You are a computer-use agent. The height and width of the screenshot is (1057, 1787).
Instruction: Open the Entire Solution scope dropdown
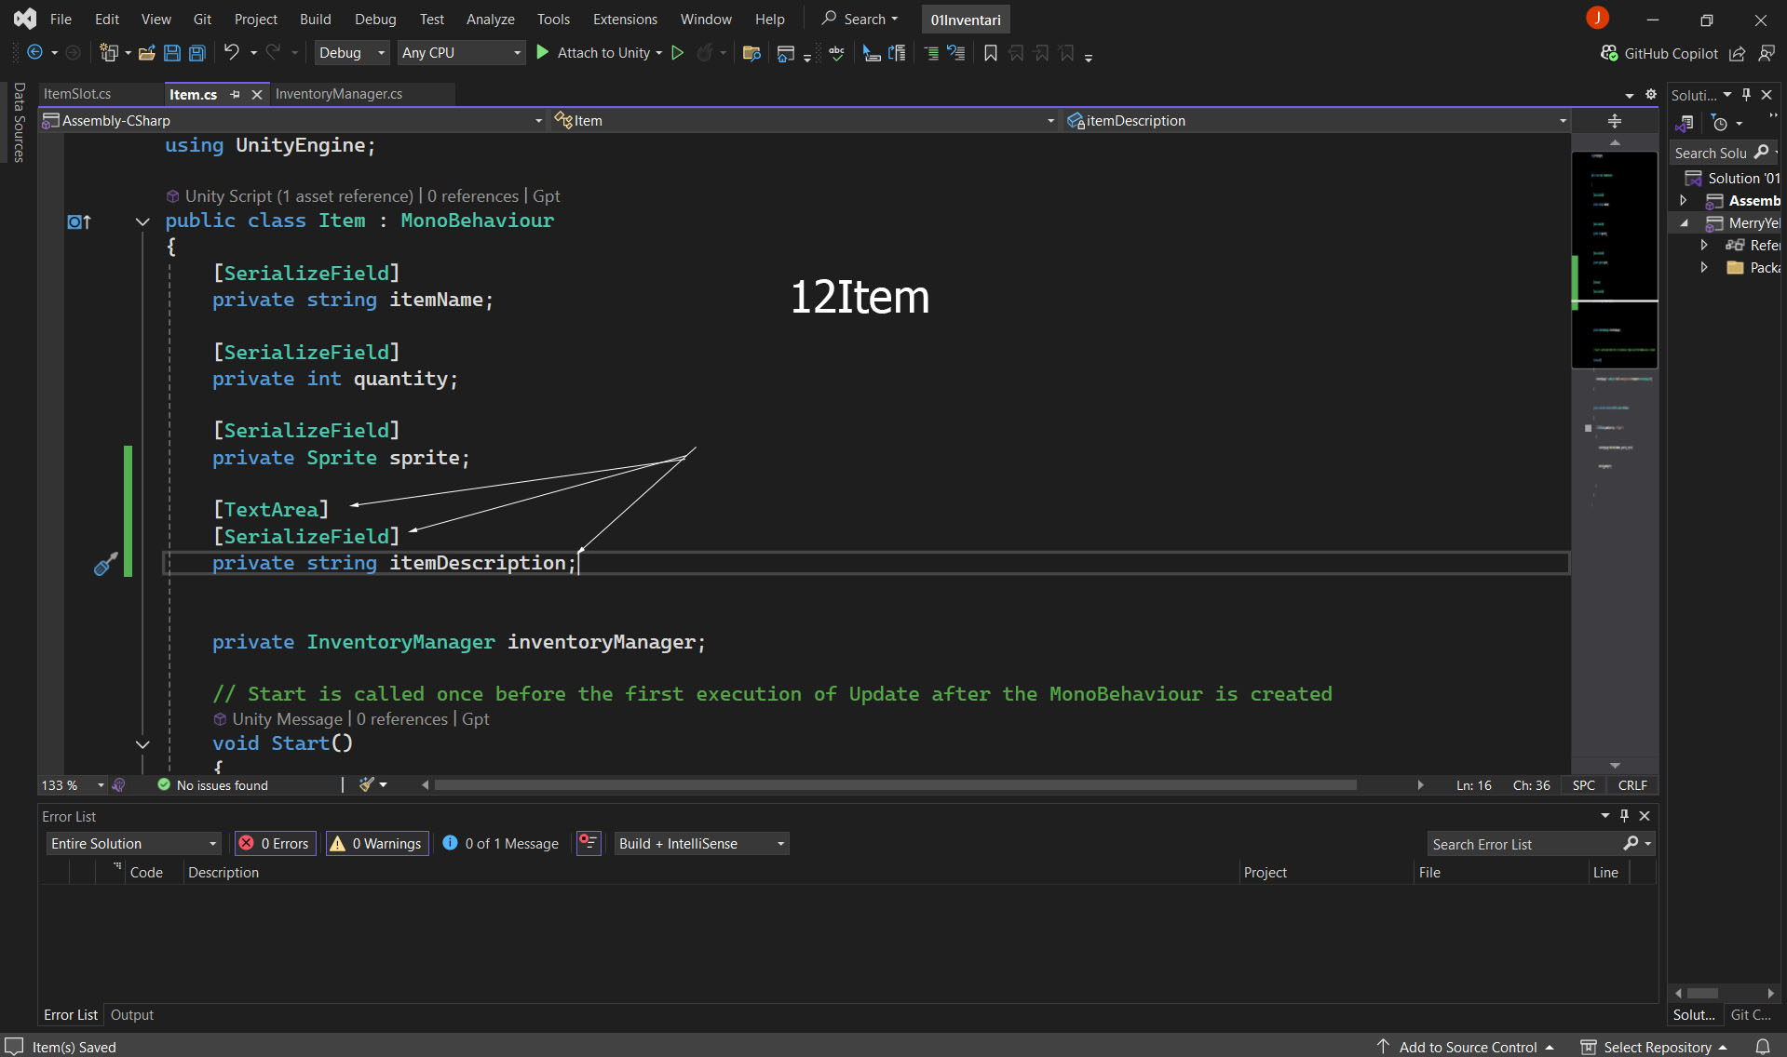pyautogui.click(x=134, y=843)
